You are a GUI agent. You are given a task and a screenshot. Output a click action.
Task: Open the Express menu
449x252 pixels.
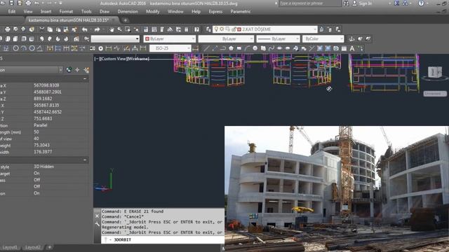coord(215,11)
